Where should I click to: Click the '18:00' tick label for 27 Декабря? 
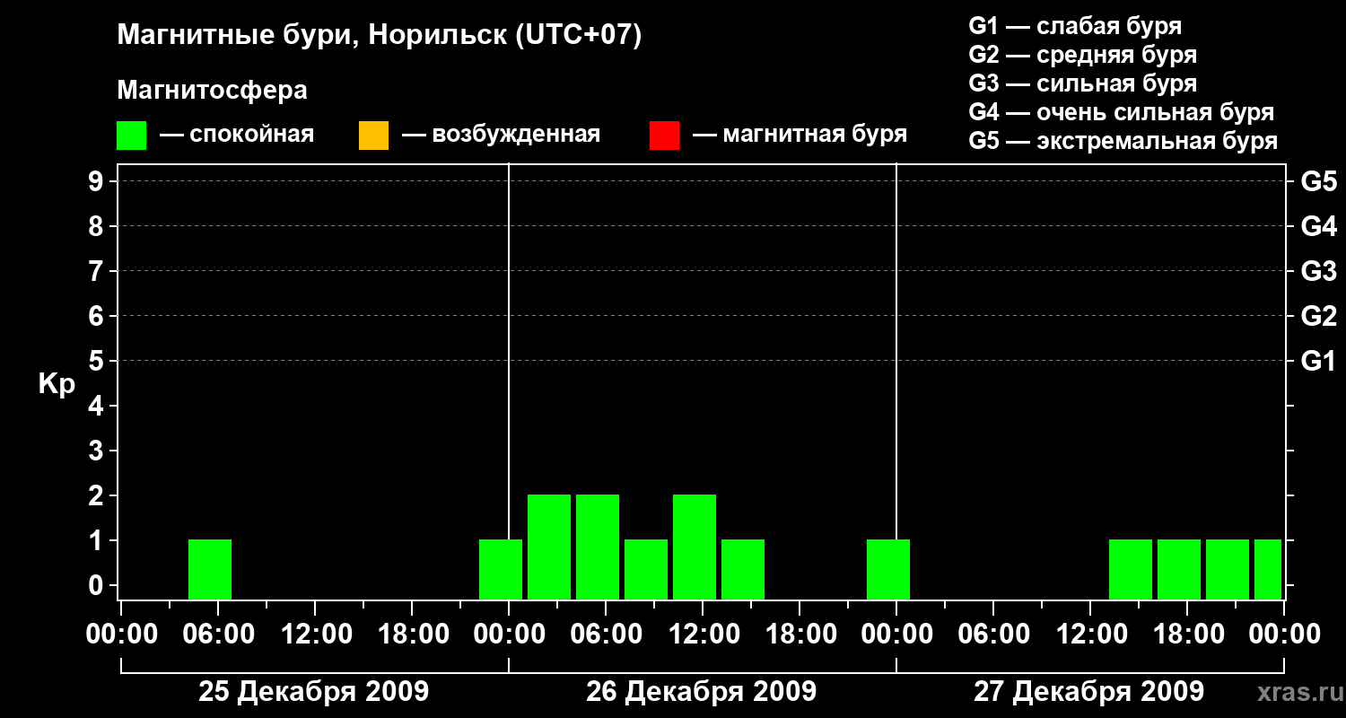pyautogui.click(x=1187, y=635)
